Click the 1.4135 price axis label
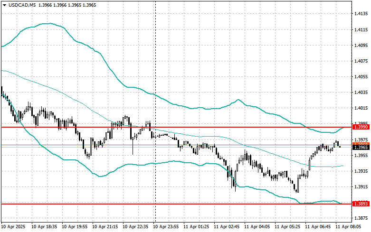The height and width of the screenshot is (232, 371). pos(361,14)
